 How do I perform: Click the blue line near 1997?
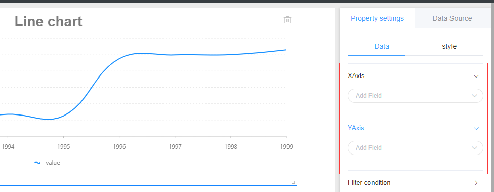click(x=175, y=55)
